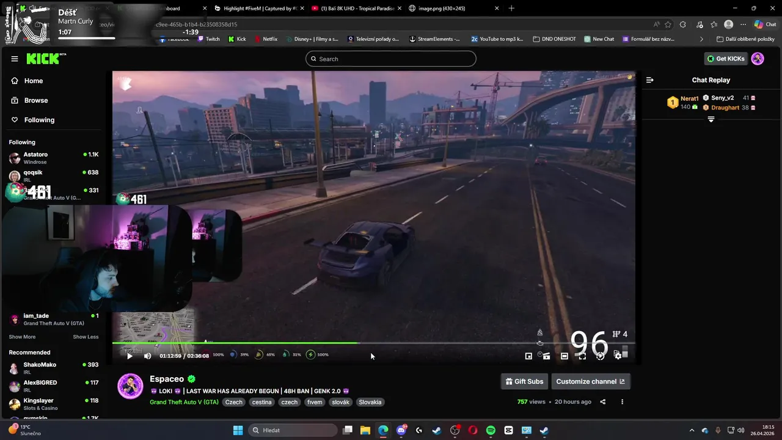This screenshot has width=782, height=440.
Task: Click the fivem tag
Action: pos(315,402)
